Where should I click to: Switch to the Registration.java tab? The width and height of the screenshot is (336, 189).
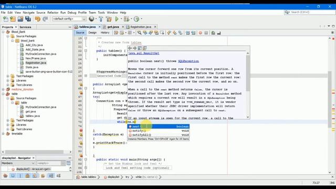tap(141, 27)
